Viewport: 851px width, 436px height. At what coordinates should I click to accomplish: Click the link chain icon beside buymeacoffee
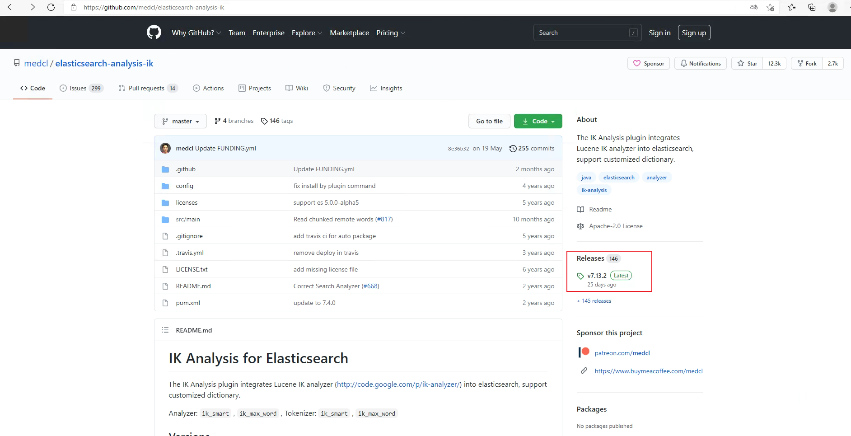coord(584,370)
